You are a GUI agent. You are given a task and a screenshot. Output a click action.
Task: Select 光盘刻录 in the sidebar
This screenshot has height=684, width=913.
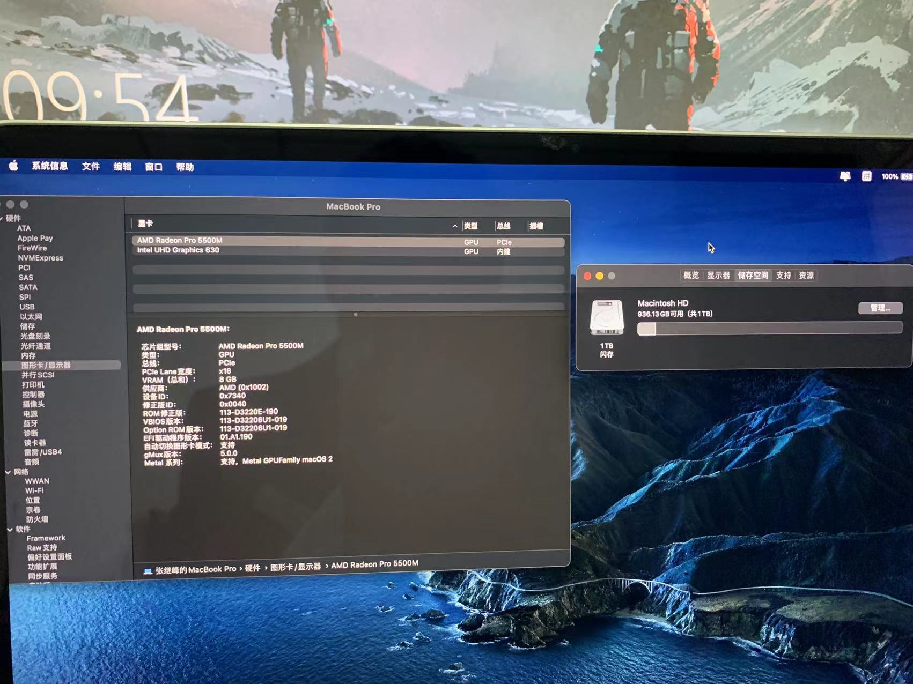pos(35,336)
